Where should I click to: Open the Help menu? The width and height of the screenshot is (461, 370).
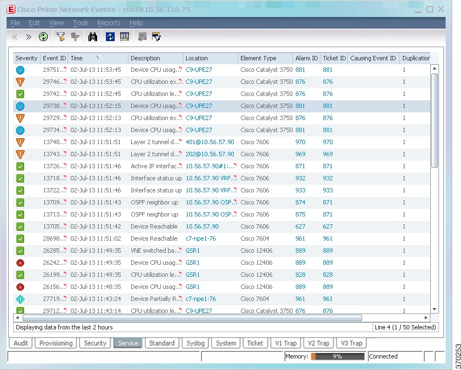pos(136,23)
